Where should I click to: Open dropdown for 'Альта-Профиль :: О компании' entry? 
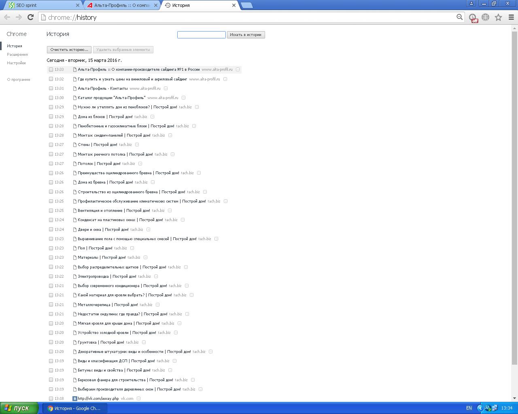pyautogui.click(x=238, y=70)
